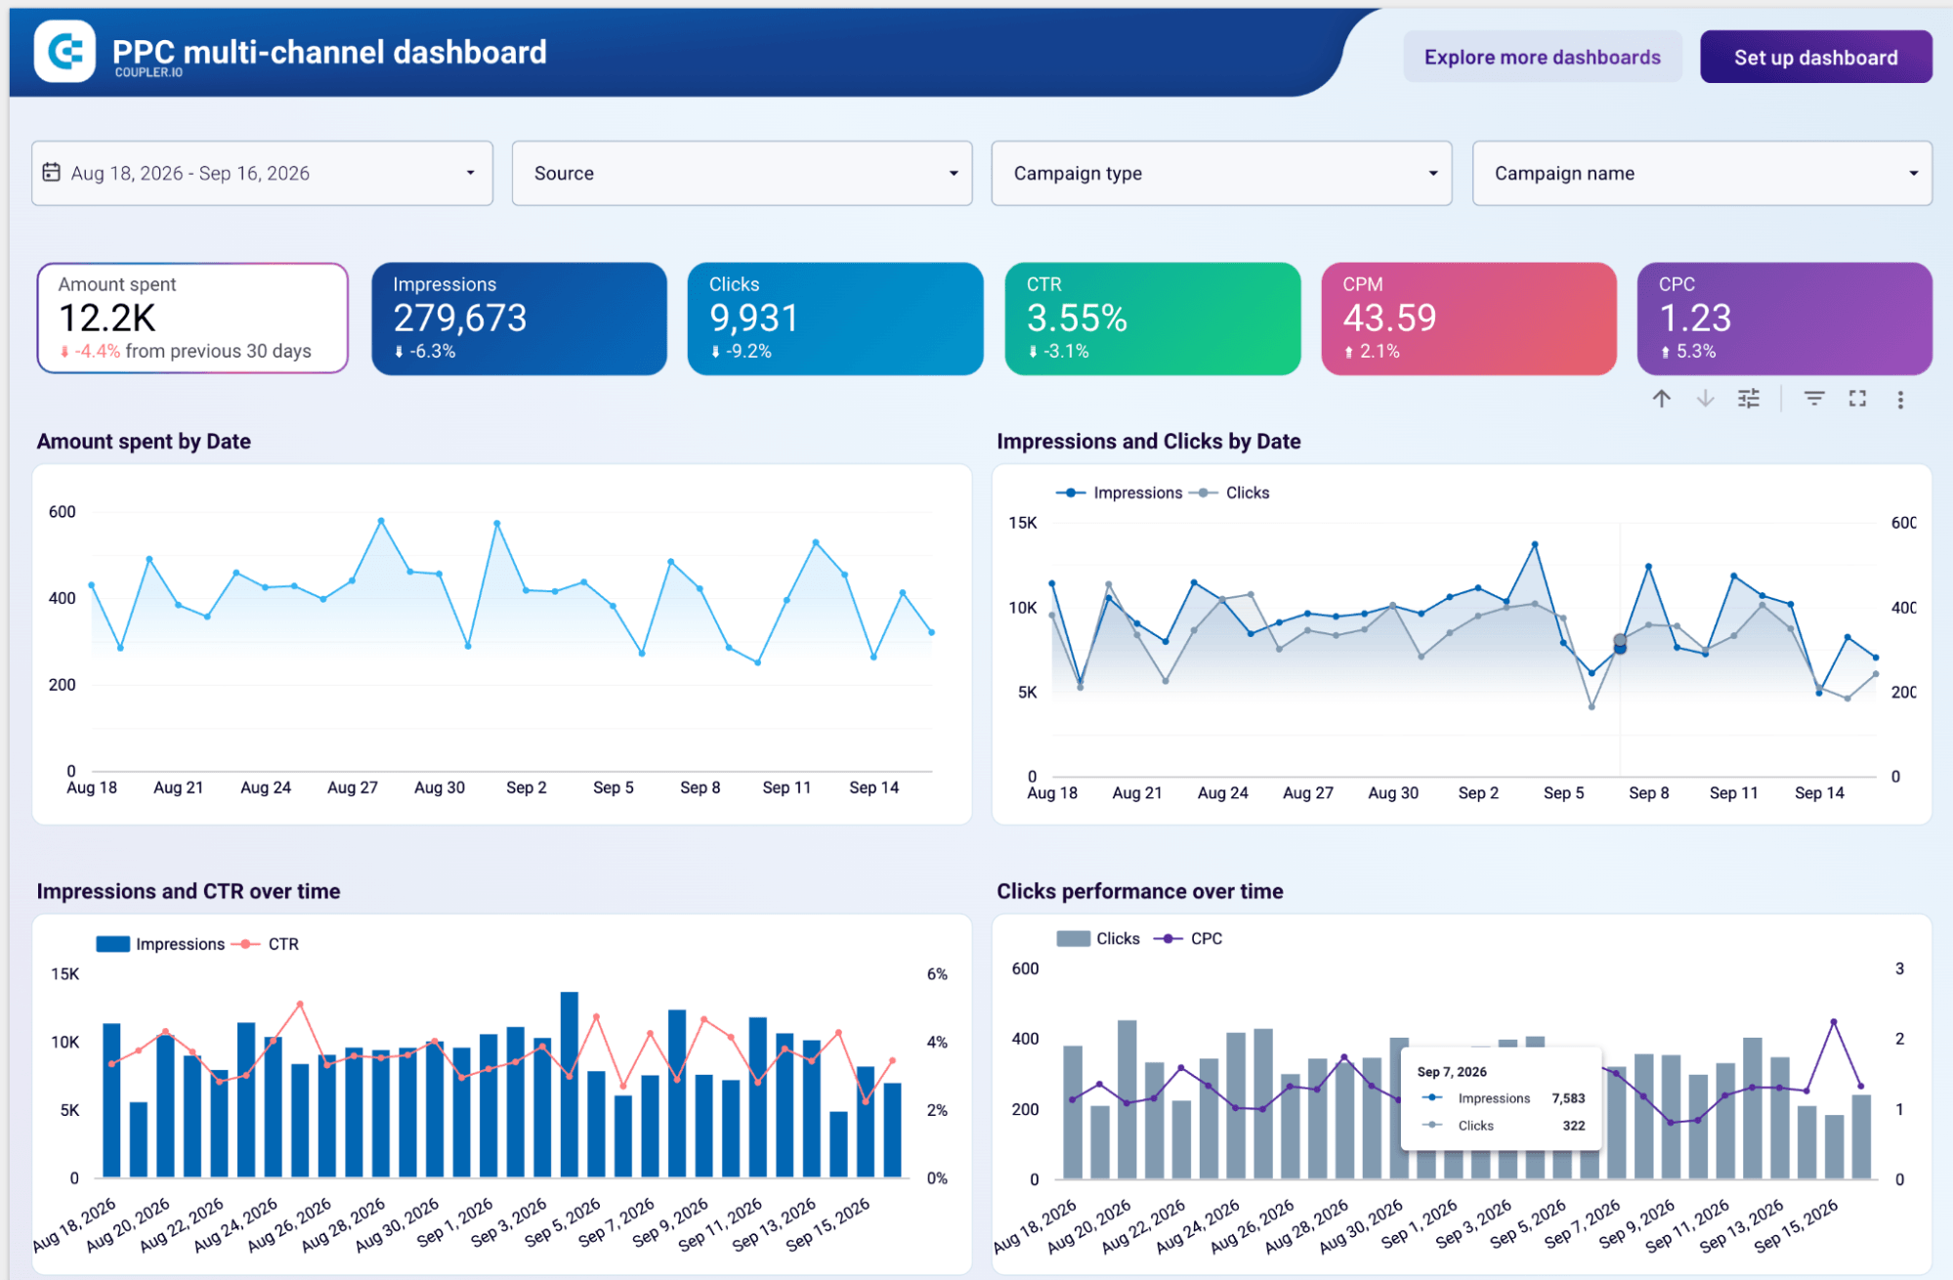Expand the Source filter dropdown
The image size is (1953, 1280).
[742, 173]
